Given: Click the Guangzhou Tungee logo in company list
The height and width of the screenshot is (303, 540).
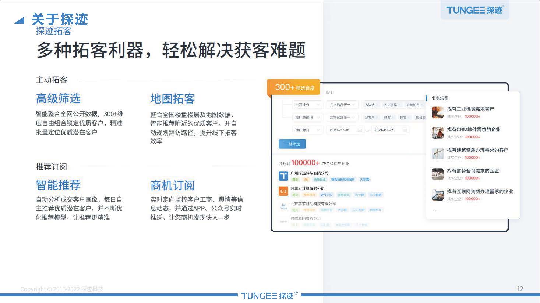Looking at the screenshot, I should point(283,176).
